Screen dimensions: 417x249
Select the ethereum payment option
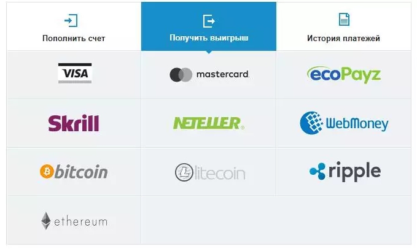pyautogui.click(x=74, y=221)
